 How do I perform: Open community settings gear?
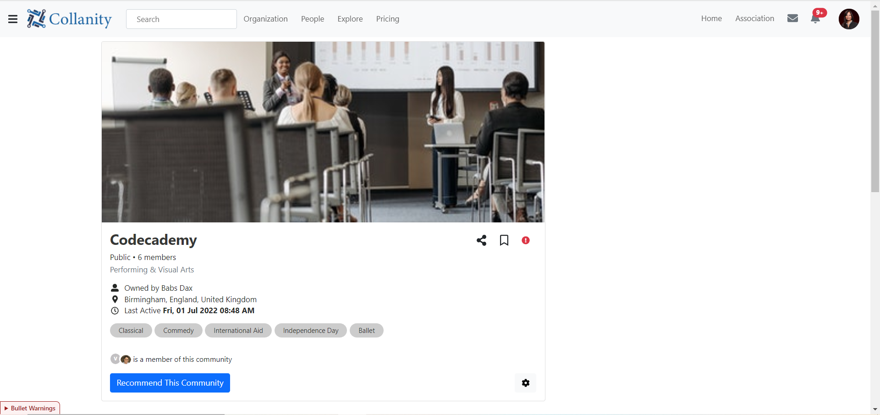click(x=526, y=383)
